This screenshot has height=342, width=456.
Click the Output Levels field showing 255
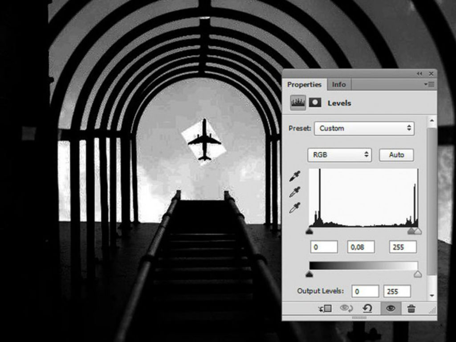tap(397, 291)
